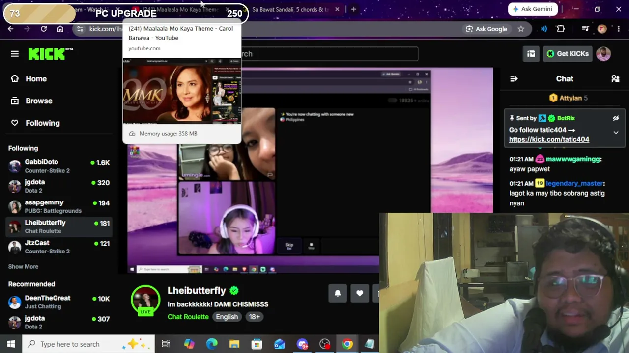Bookmark this page with the star icon

click(521, 29)
